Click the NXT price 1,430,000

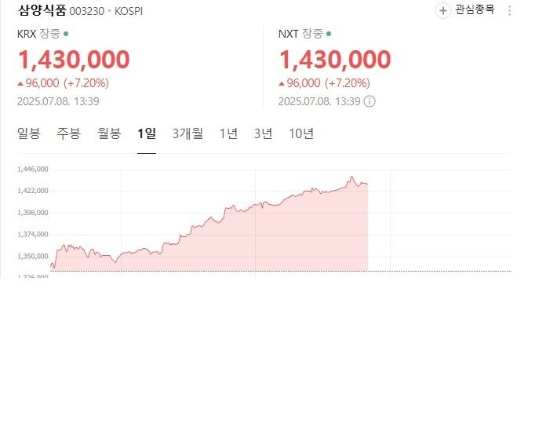335,60
